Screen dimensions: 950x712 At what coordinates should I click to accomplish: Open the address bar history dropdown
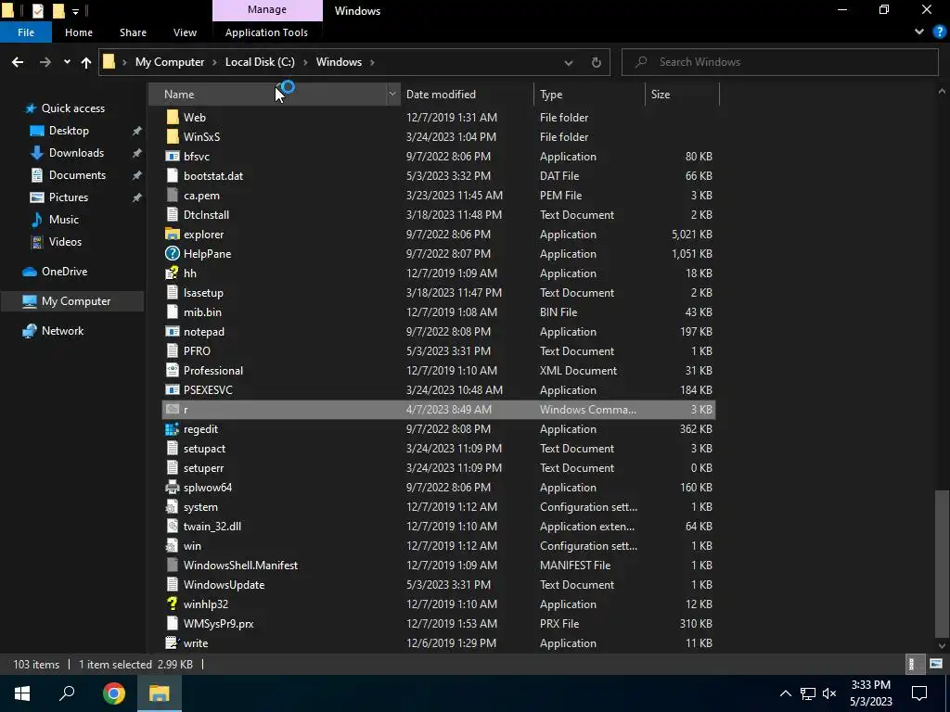coord(569,62)
